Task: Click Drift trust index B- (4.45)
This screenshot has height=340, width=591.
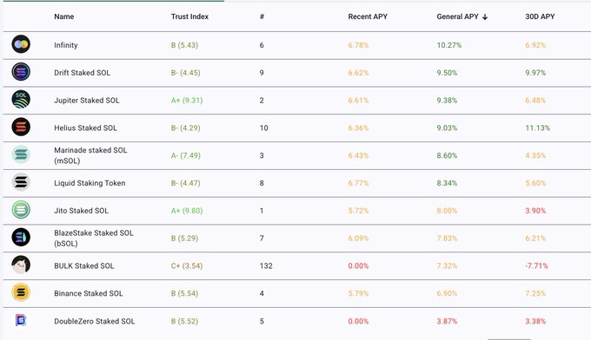Action: click(x=186, y=73)
